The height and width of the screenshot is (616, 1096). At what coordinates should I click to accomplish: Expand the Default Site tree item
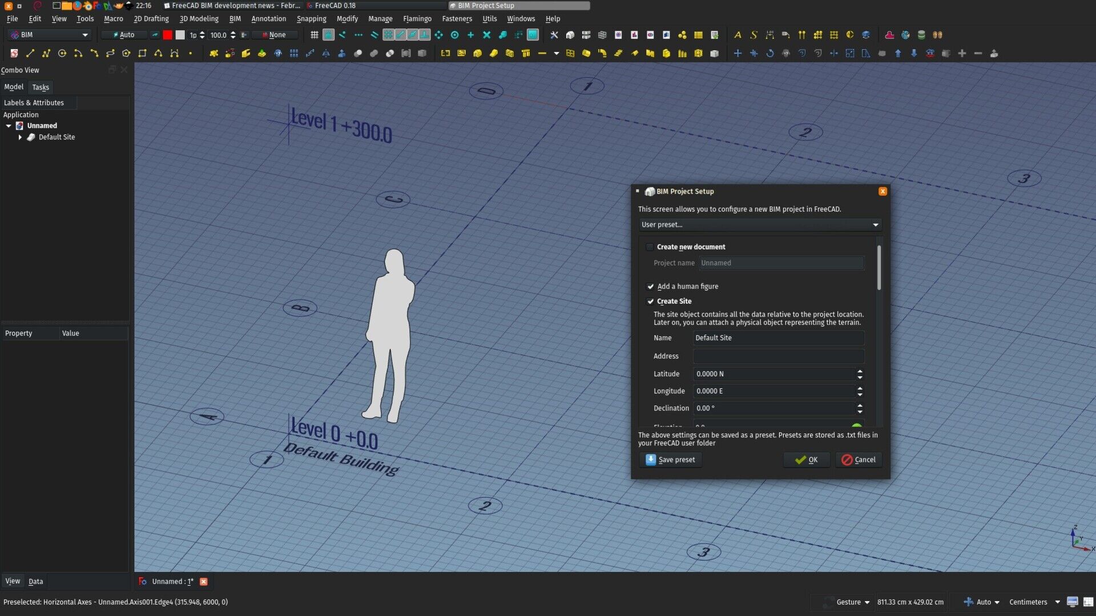click(x=21, y=137)
